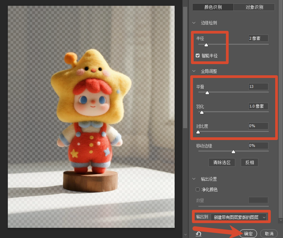Collapse the 全局调整 section
The image size is (283, 238).
(x=194, y=71)
